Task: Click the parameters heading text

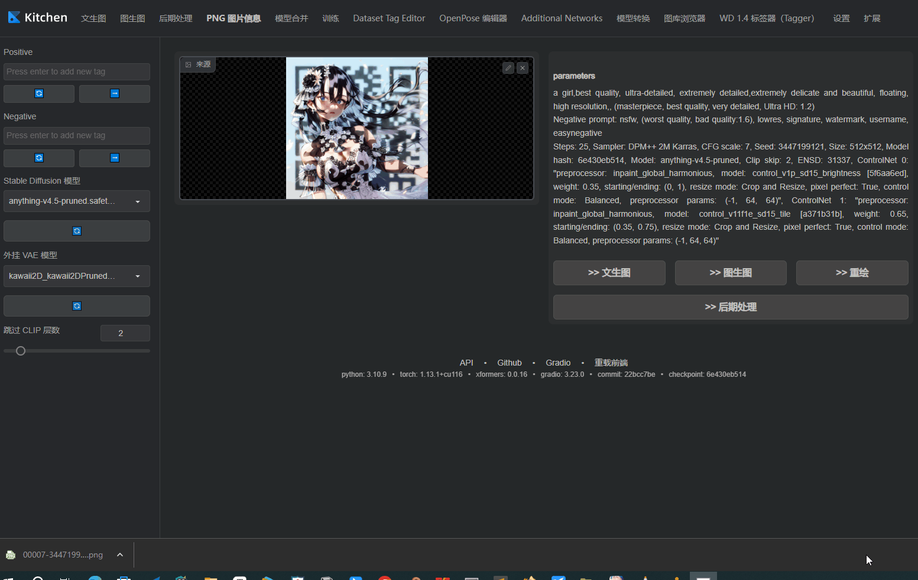Action: point(574,76)
